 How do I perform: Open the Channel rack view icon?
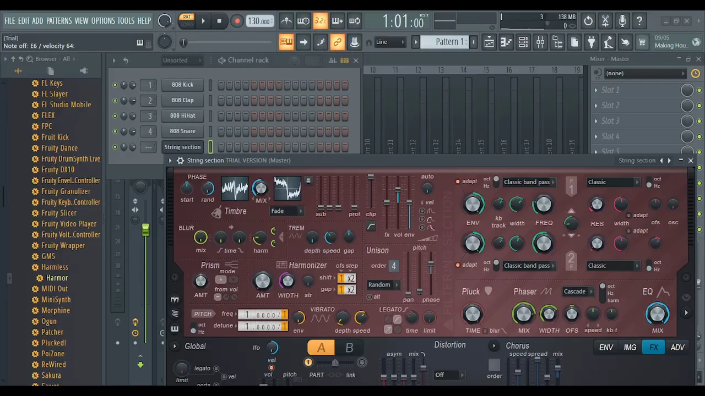(523, 42)
